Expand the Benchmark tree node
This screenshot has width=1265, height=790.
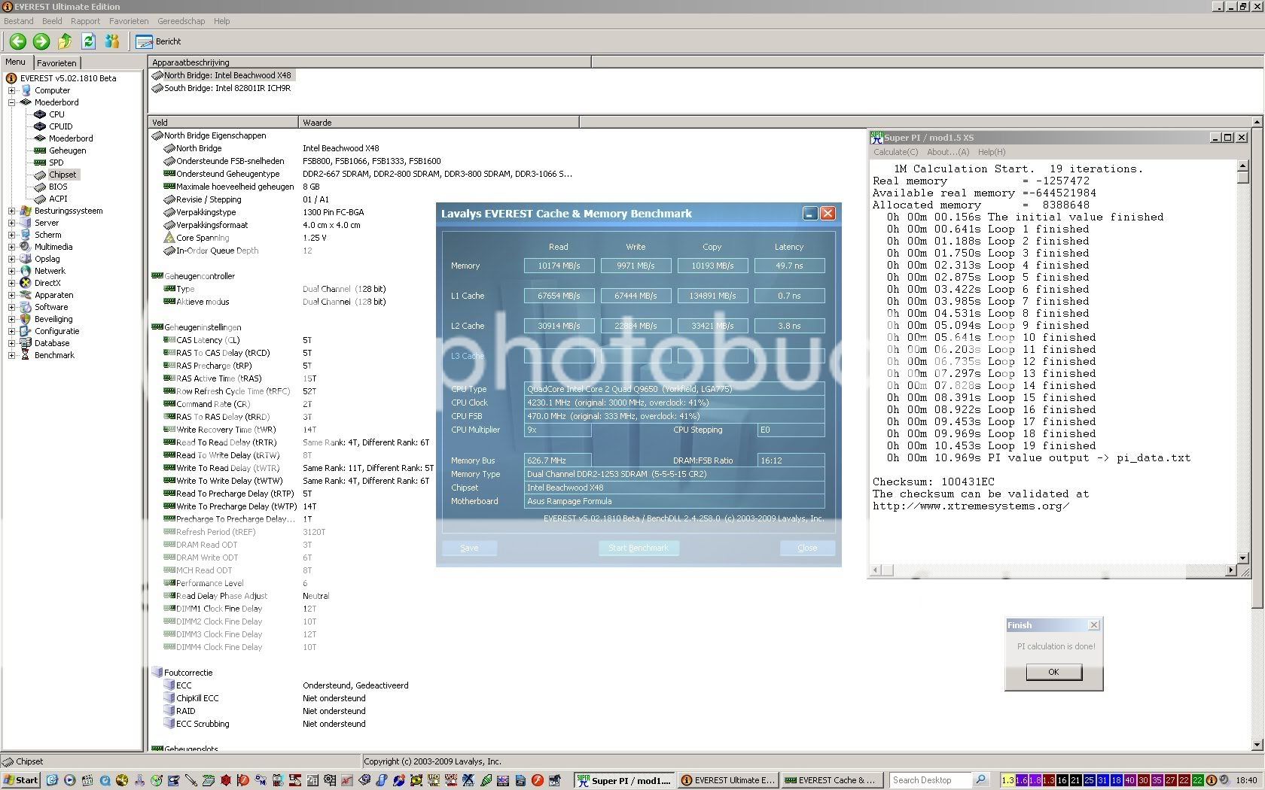[12, 355]
